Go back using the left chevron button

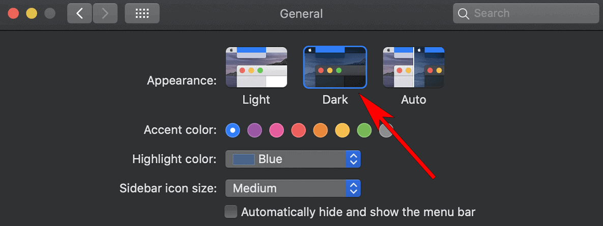click(x=79, y=14)
